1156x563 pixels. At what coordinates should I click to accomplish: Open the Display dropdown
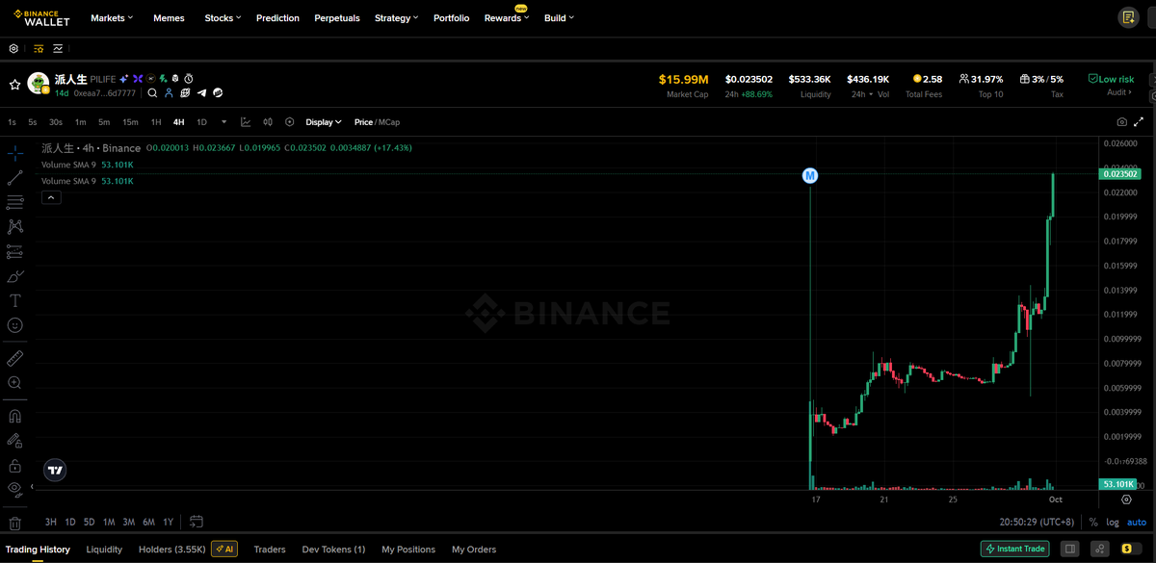pos(324,122)
